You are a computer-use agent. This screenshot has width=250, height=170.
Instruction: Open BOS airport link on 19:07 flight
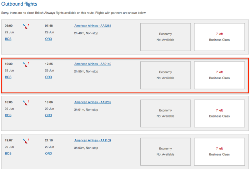[8, 153]
